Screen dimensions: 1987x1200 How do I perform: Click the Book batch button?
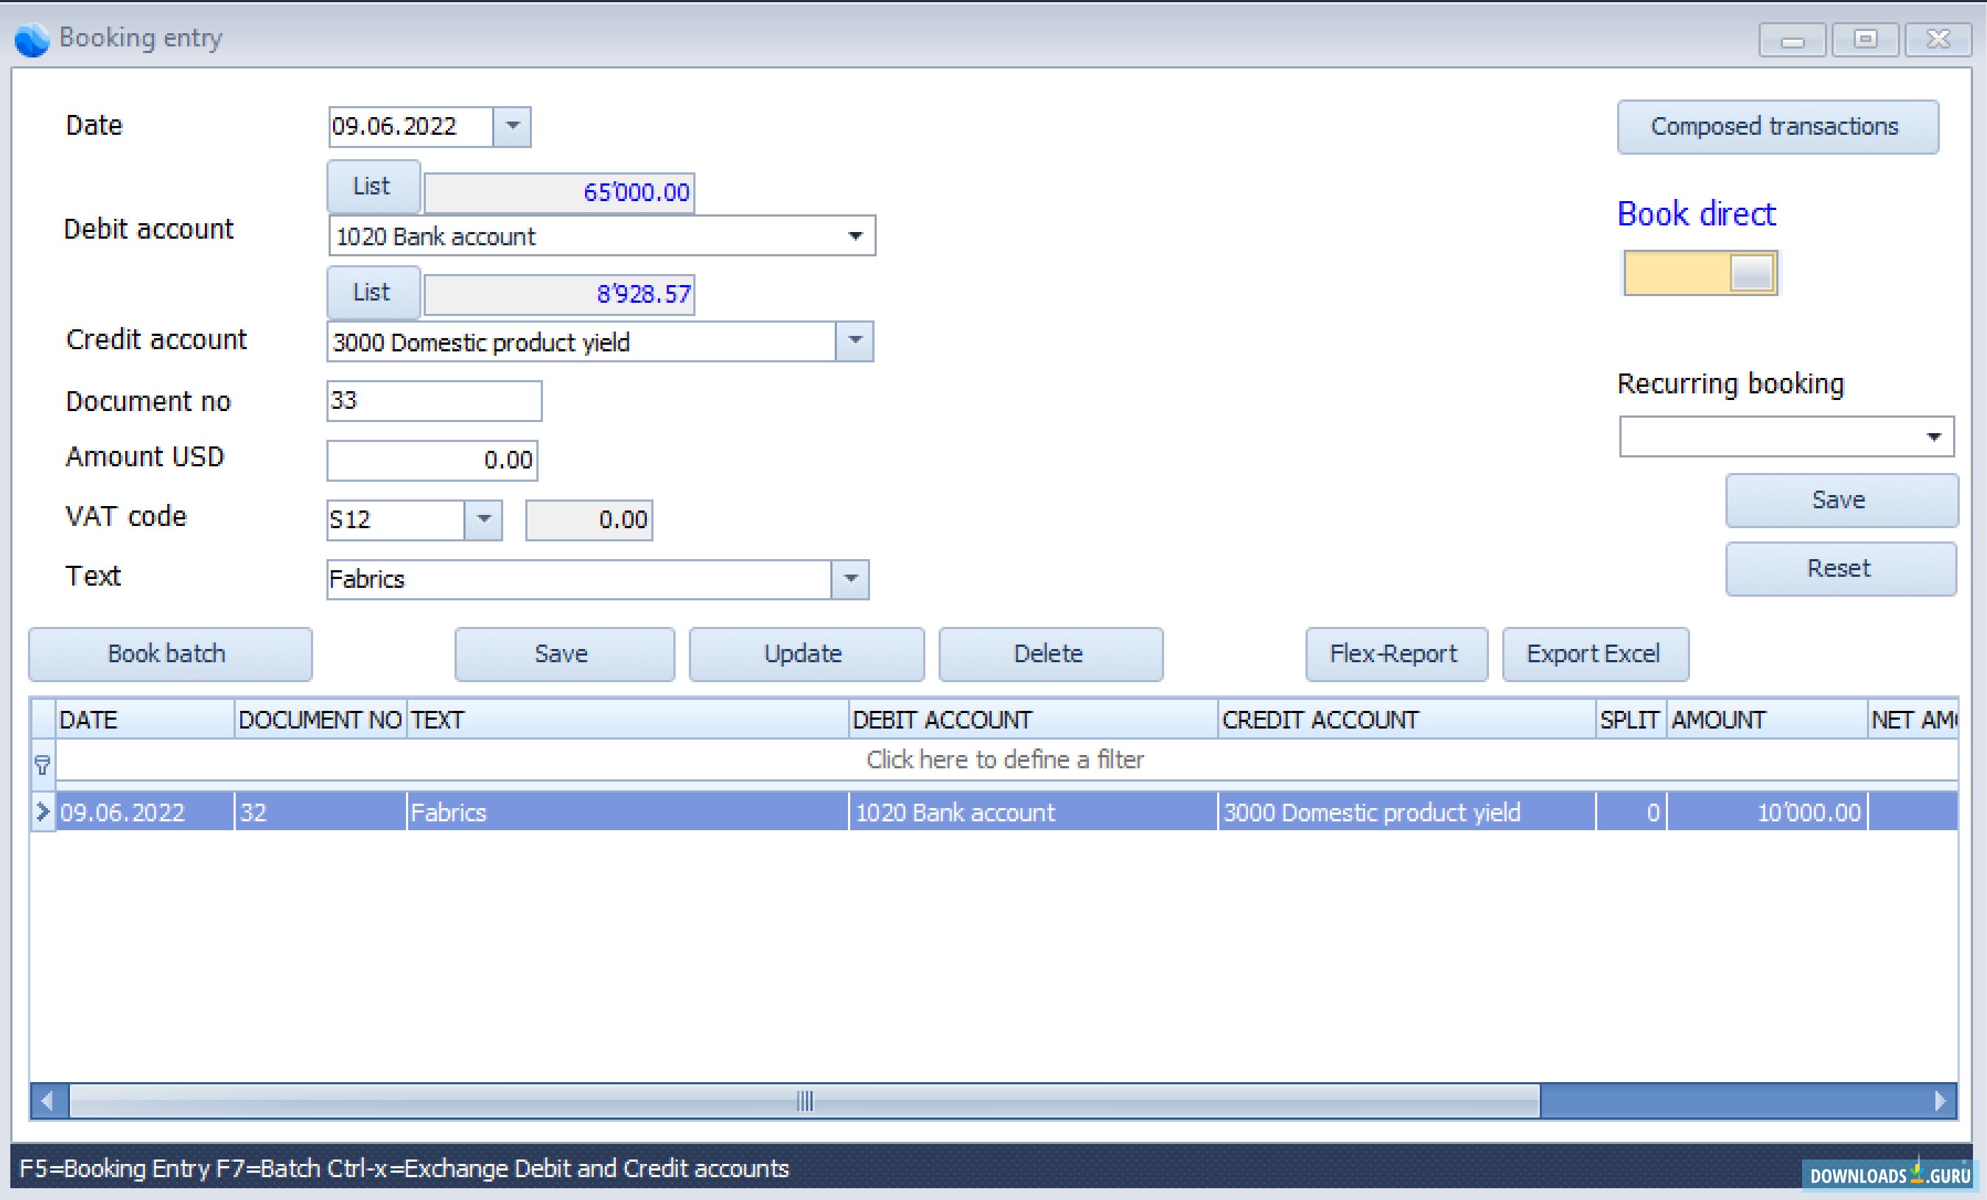[x=169, y=653]
